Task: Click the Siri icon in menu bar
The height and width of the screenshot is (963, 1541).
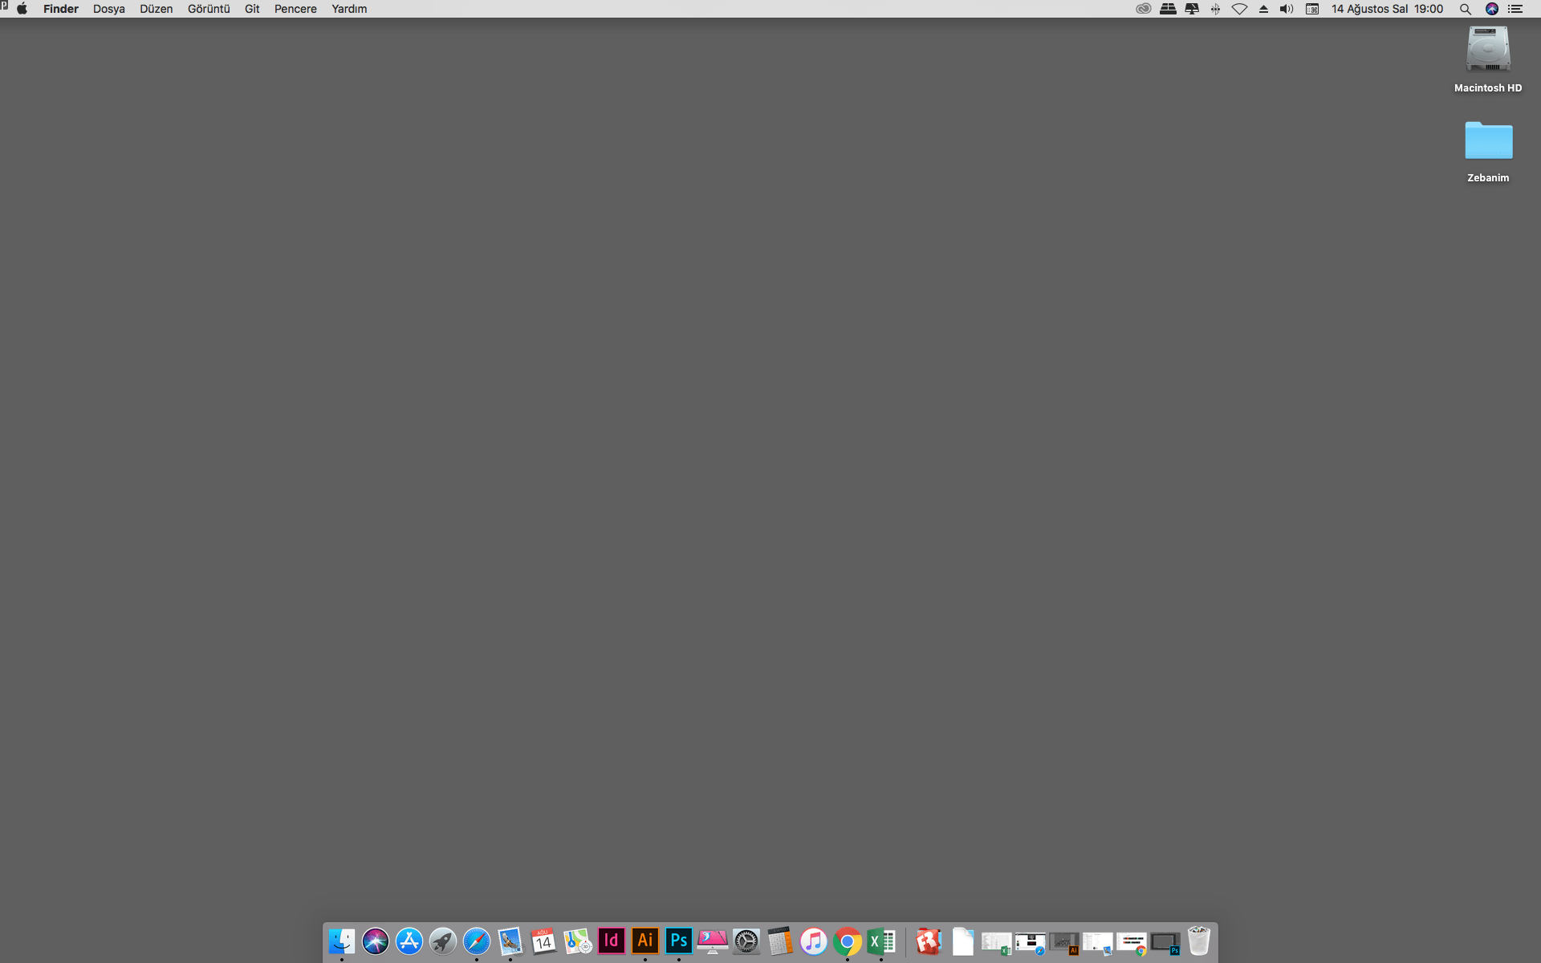Action: (1492, 9)
